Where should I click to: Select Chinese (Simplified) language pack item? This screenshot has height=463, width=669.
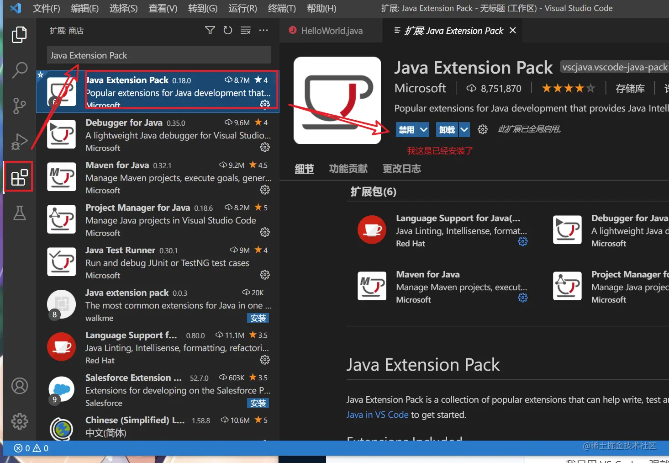(x=158, y=427)
